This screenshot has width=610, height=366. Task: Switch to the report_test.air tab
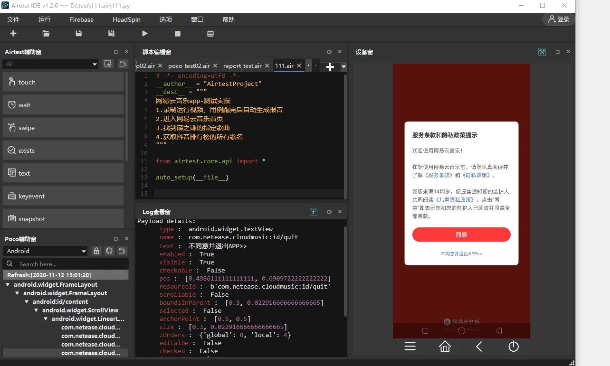point(242,66)
